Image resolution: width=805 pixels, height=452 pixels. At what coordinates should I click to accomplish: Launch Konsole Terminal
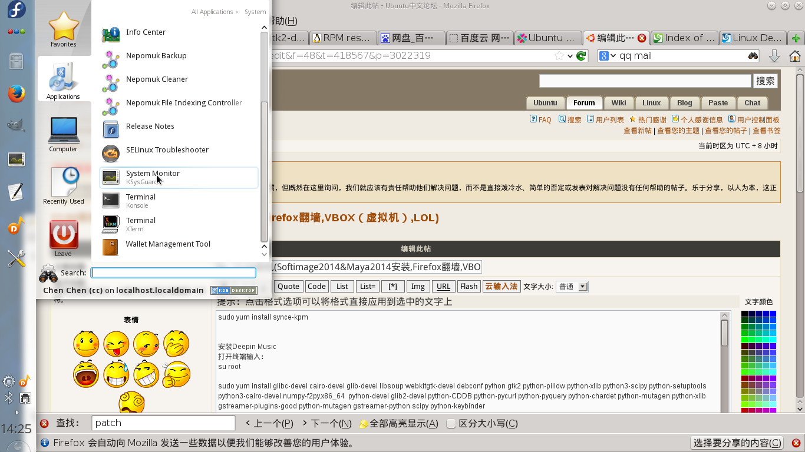pos(179,201)
